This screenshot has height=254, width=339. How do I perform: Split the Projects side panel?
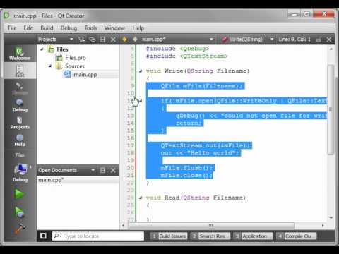pos(102,40)
